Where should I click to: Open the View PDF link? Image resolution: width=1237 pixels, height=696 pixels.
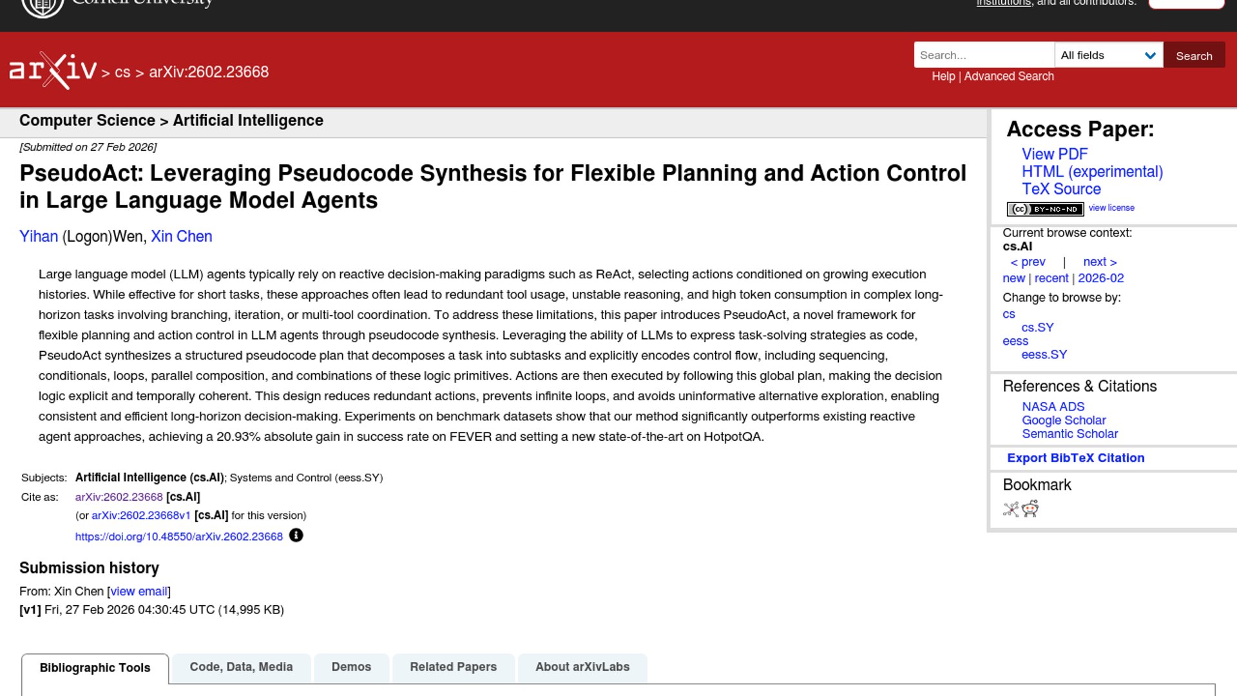[x=1054, y=154]
